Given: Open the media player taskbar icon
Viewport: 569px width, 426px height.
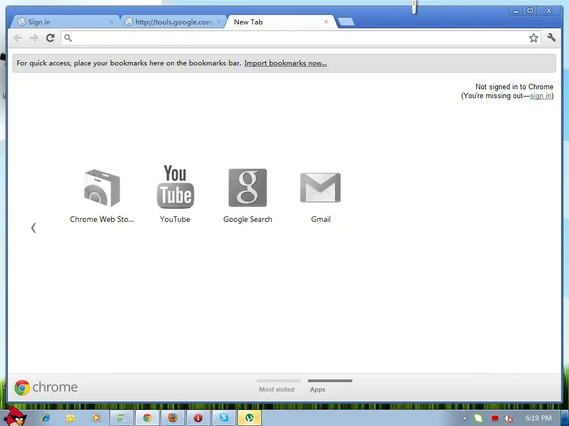Looking at the screenshot, I should (x=96, y=418).
